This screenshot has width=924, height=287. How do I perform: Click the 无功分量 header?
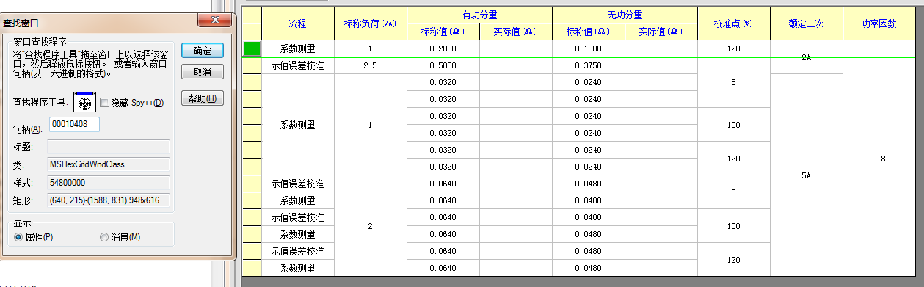tap(625, 15)
